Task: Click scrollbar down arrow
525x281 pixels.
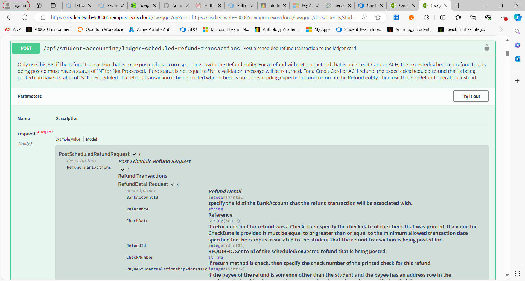Action: (507, 276)
